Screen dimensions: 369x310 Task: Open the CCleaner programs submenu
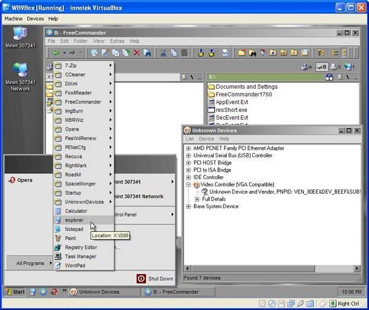click(84, 75)
